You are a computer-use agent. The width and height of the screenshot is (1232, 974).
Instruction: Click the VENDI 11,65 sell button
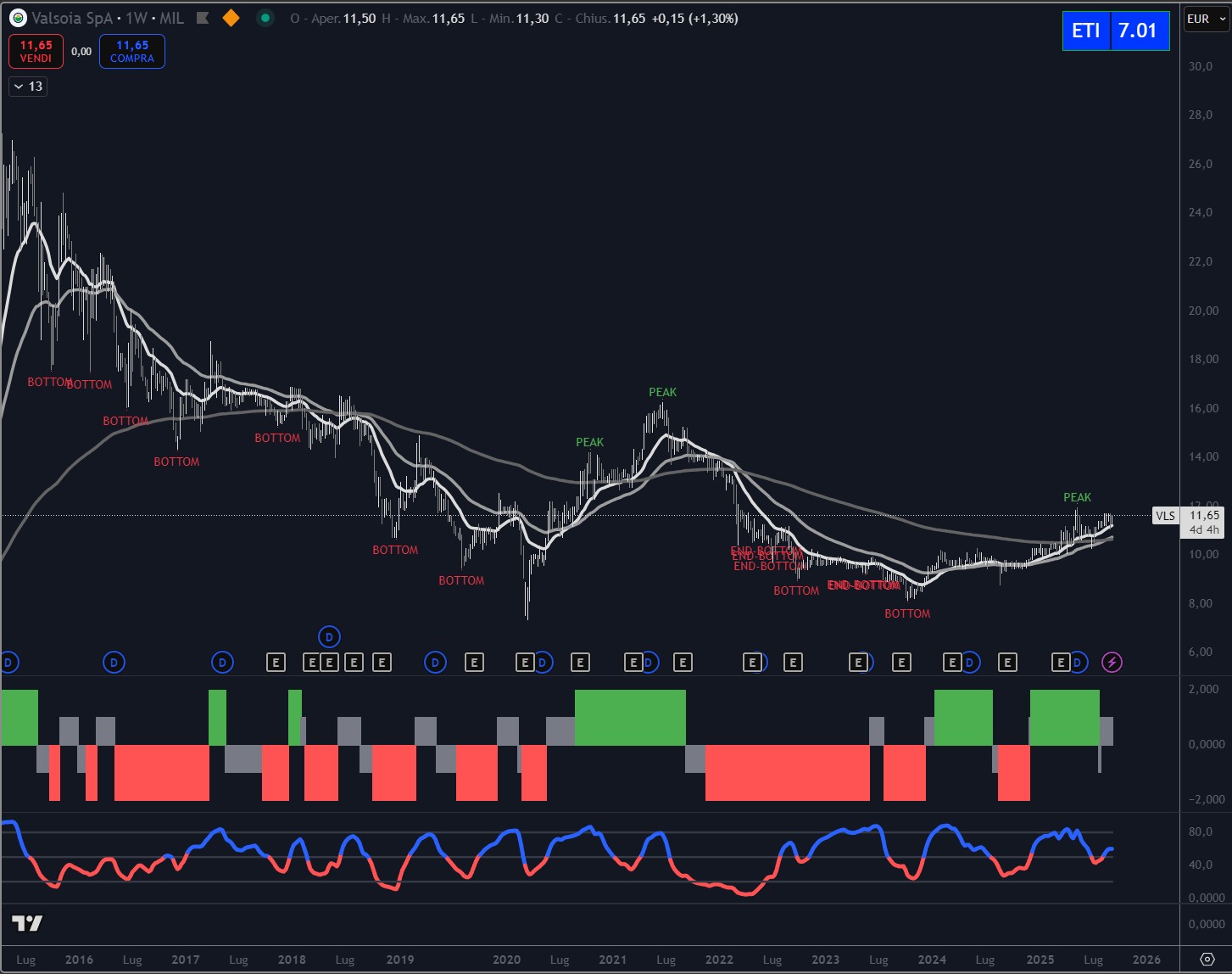(x=36, y=52)
